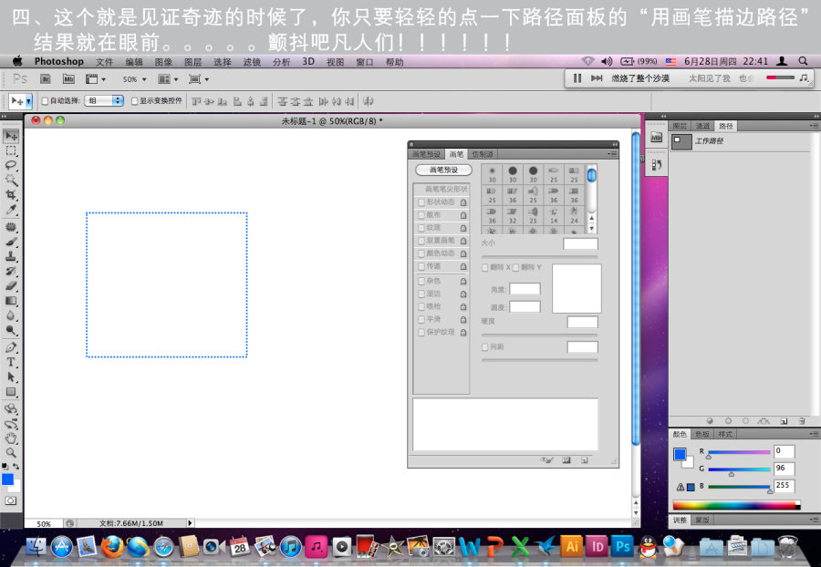The height and width of the screenshot is (567, 821).
Task: Select the Lasso tool
Action: tap(11, 165)
